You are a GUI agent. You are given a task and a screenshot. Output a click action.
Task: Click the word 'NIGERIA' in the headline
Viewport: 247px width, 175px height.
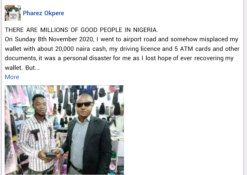click(x=145, y=30)
